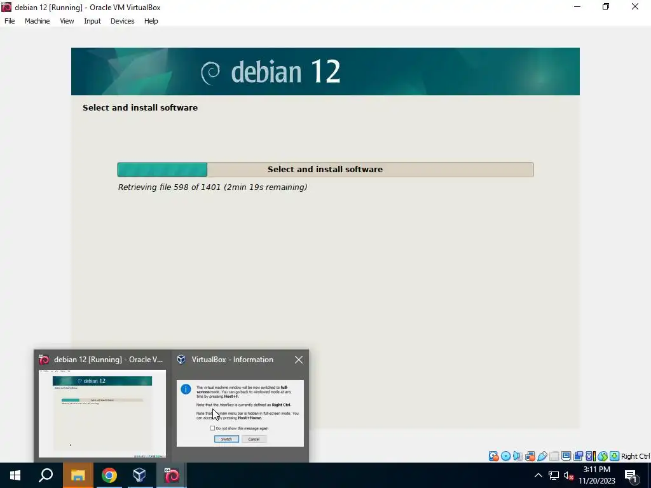Close the VirtualBox Information thumbnail preview
This screenshot has height=488, width=651.
pos(299,360)
